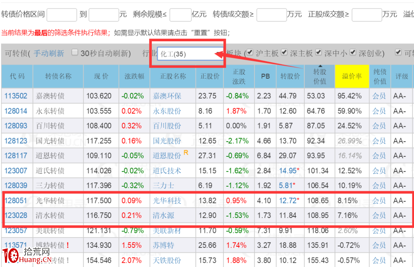Sort by the 纯债价值 column header

(380, 77)
